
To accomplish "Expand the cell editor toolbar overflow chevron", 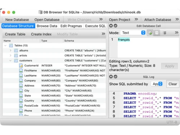I will [176, 32].
